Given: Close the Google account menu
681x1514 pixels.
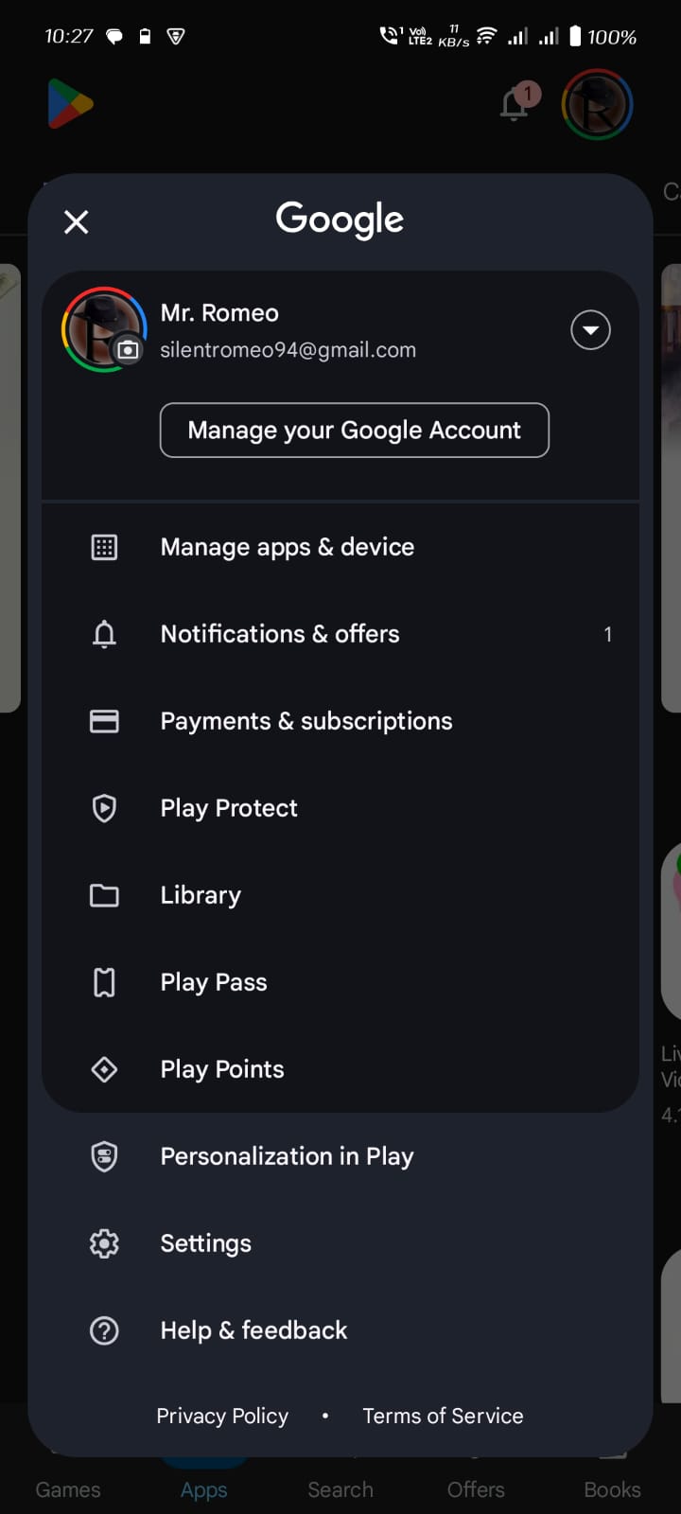Looking at the screenshot, I should click(76, 222).
